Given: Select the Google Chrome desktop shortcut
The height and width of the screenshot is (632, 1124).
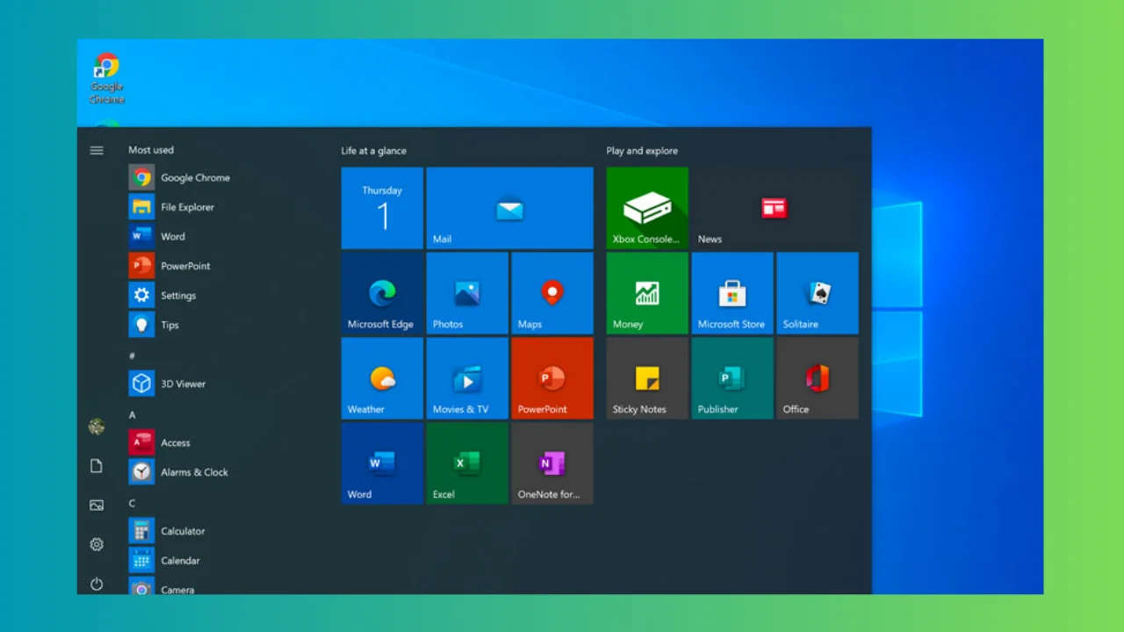Looking at the screenshot, I should (x=107, y=78).
